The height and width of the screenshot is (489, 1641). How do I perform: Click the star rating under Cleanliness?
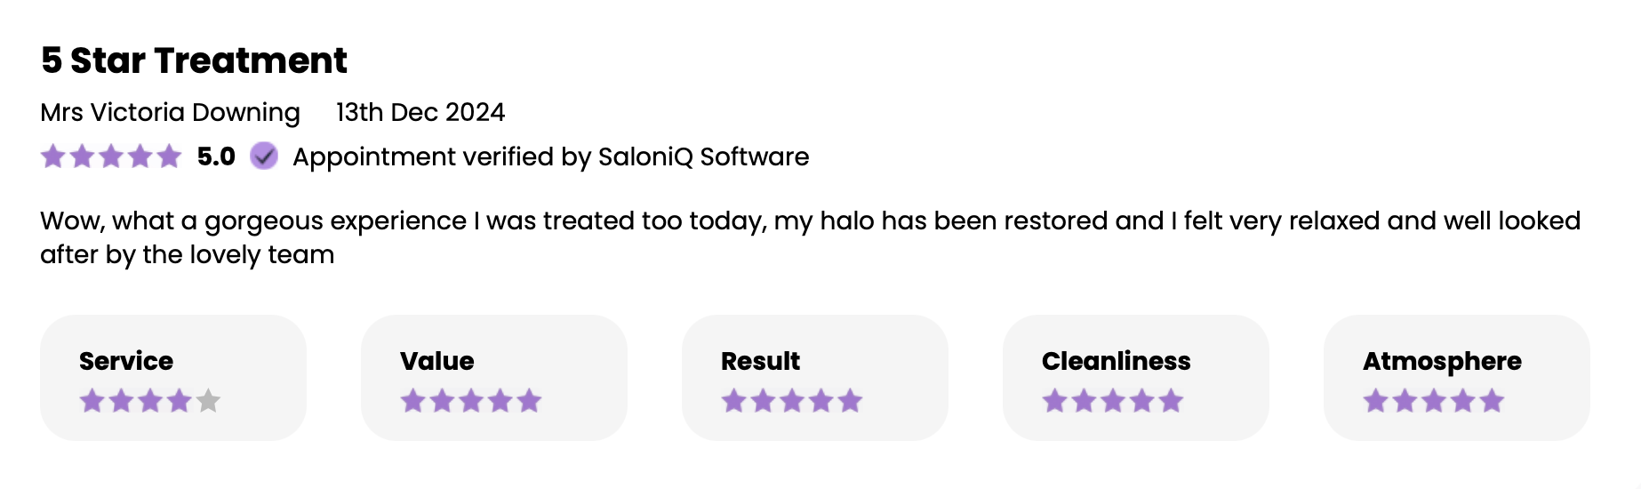click(x=1113, y=401)
